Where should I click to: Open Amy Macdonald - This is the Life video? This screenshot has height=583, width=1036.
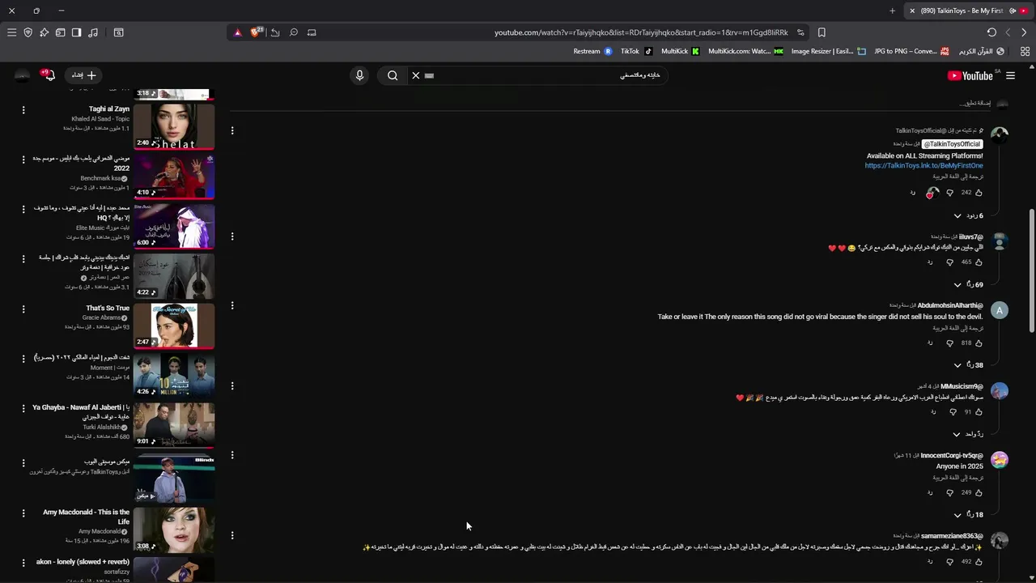[x=87, y=517]
